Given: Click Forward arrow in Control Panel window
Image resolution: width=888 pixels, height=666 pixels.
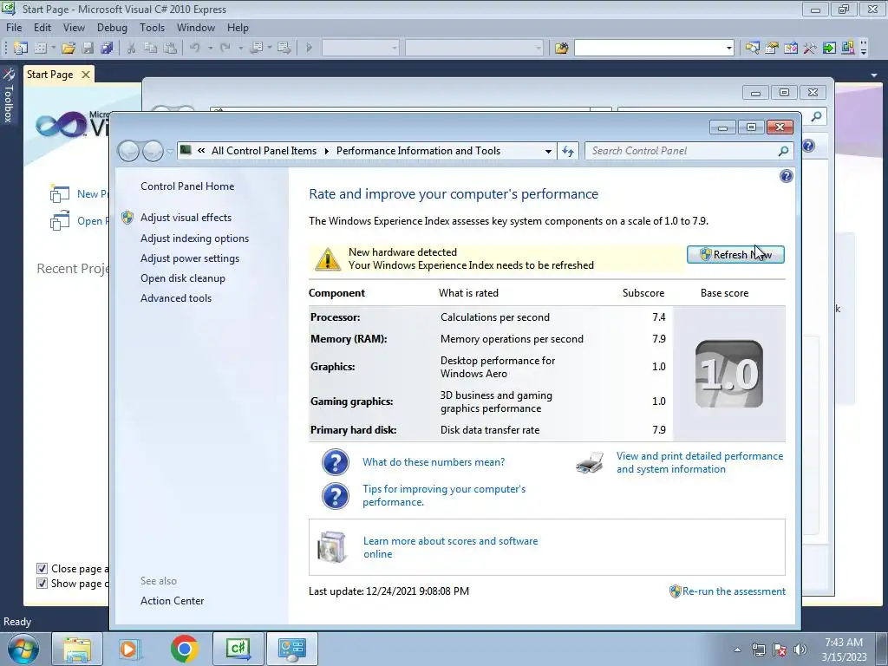Looking at the screenshot, I should click(153, 151).
